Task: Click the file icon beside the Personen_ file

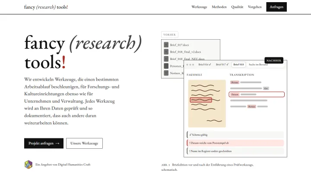Action: click(166, 66)
